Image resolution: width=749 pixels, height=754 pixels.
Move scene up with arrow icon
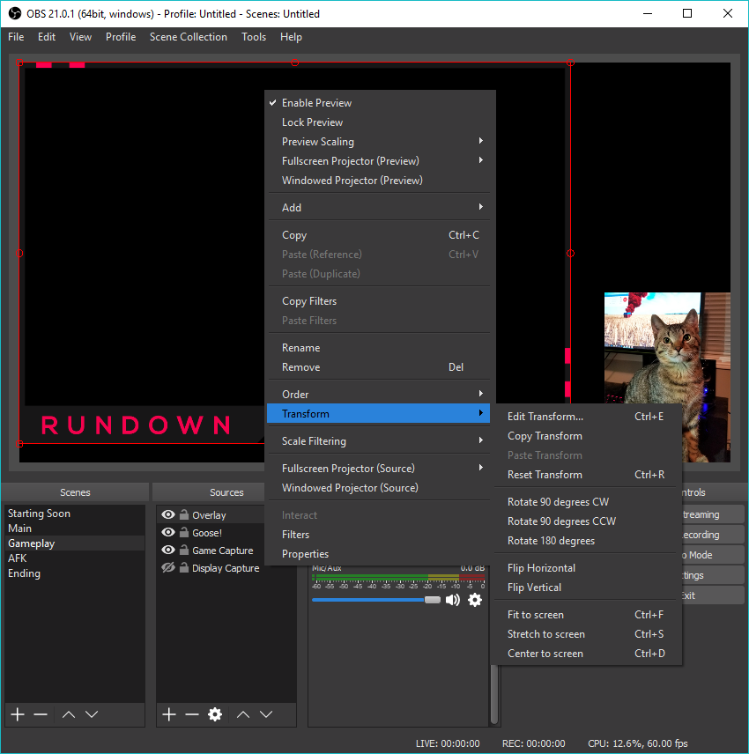69,714
